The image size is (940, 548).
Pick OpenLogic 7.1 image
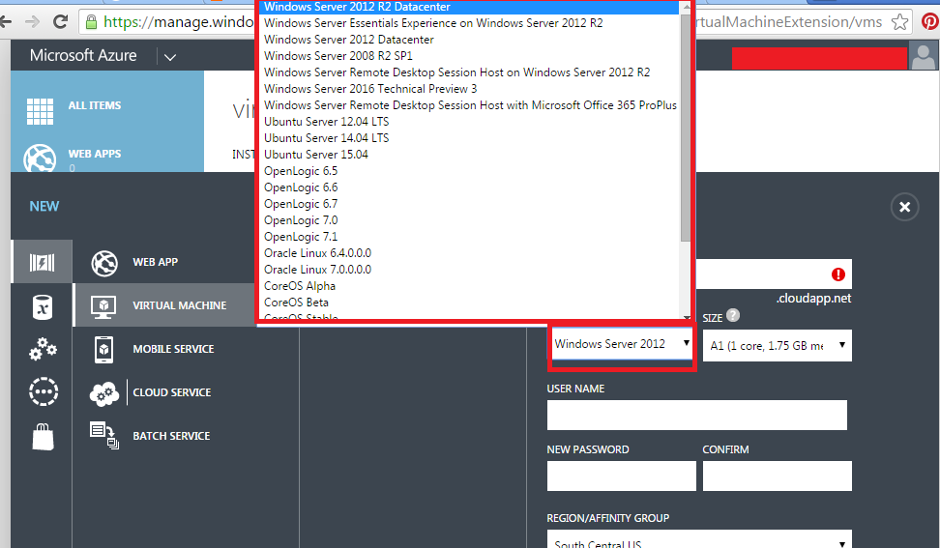click(x=471, y=237)
